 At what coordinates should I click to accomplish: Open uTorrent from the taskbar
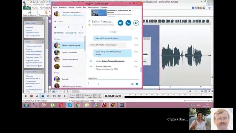tap(52, 105)
